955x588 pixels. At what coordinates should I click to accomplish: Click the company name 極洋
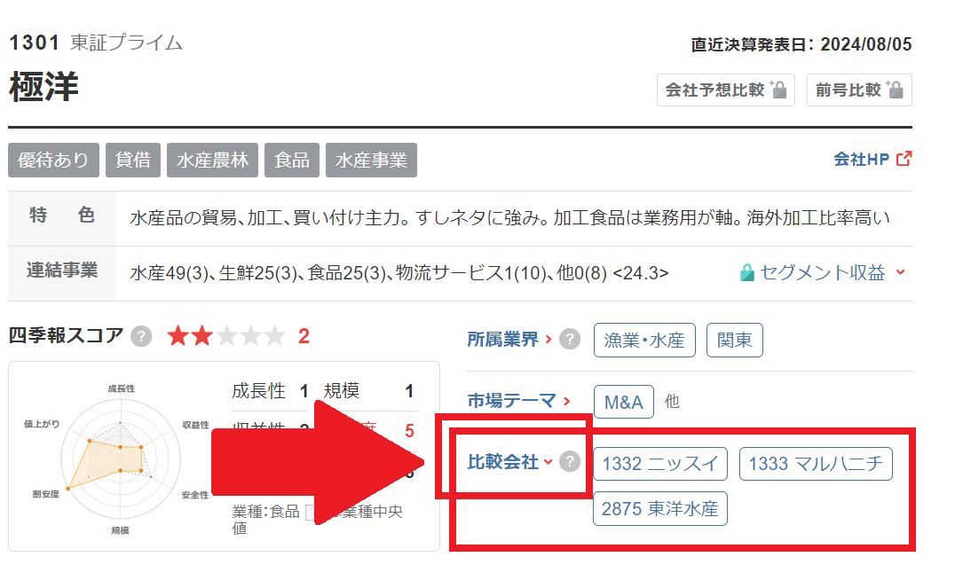(x=43, y=86)
